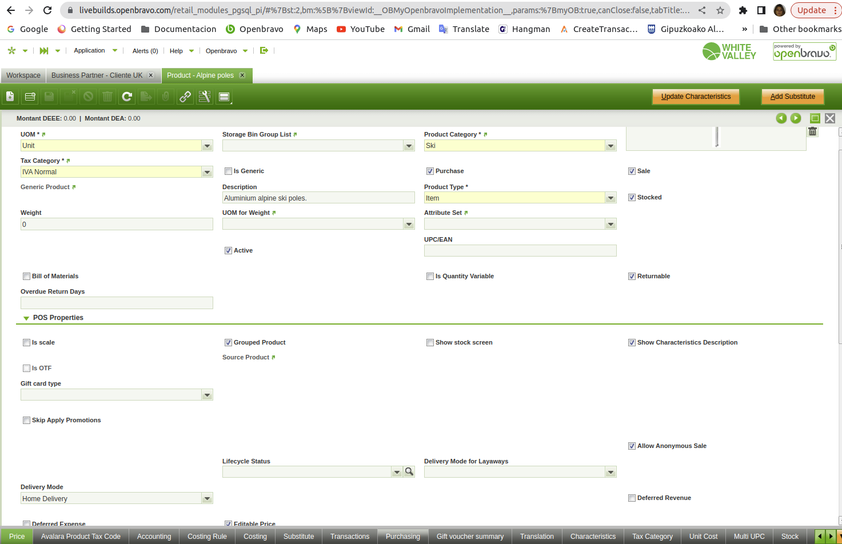Expand the Delivery Mode dropdown

coord(207,499)
